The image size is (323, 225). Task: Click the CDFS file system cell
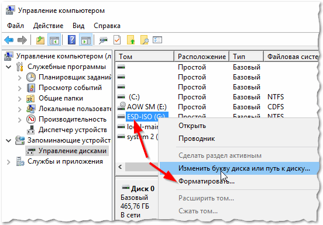click(x=276, y=107)
